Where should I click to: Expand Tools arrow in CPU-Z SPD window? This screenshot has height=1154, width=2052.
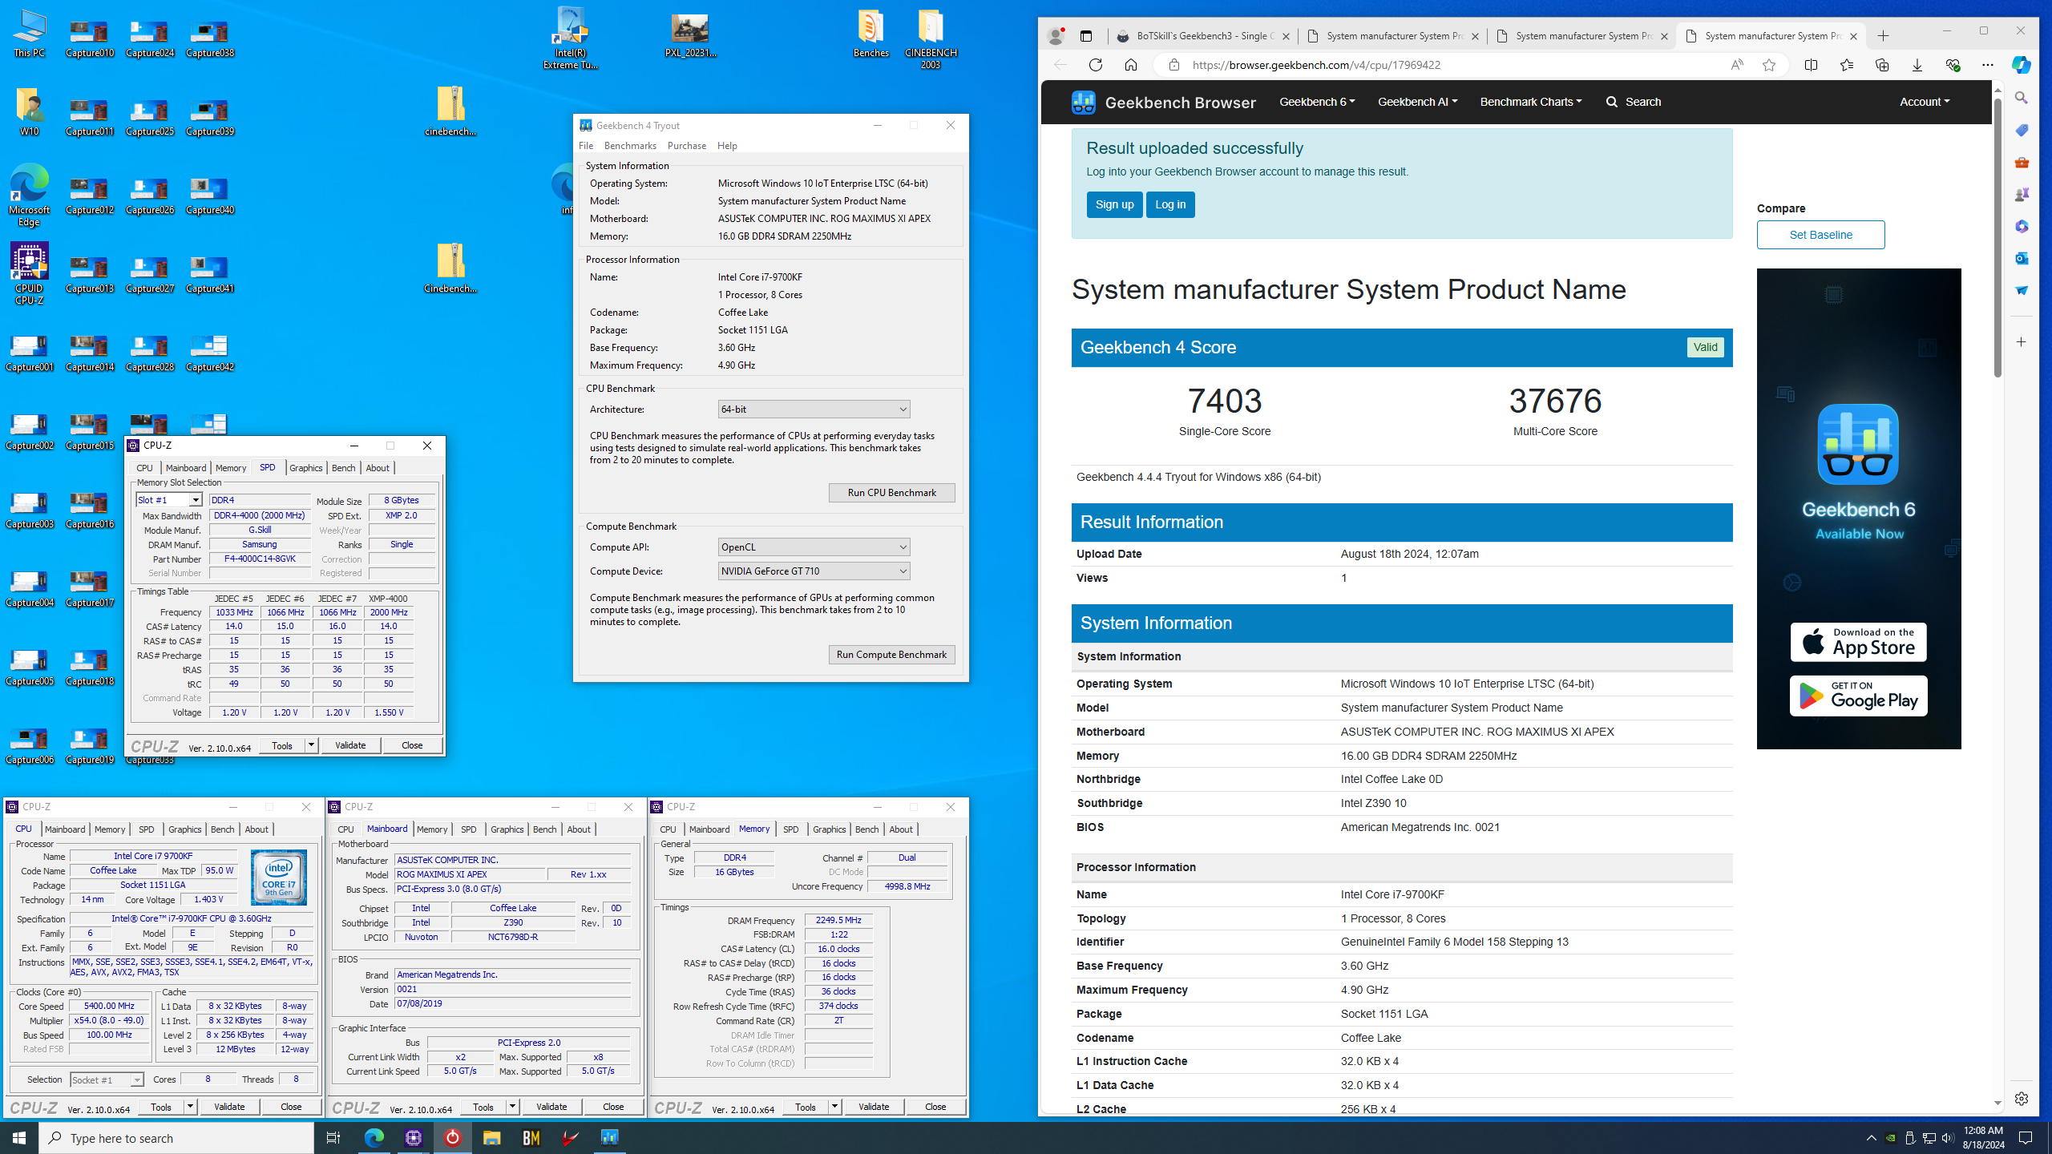tap(311, 746)
